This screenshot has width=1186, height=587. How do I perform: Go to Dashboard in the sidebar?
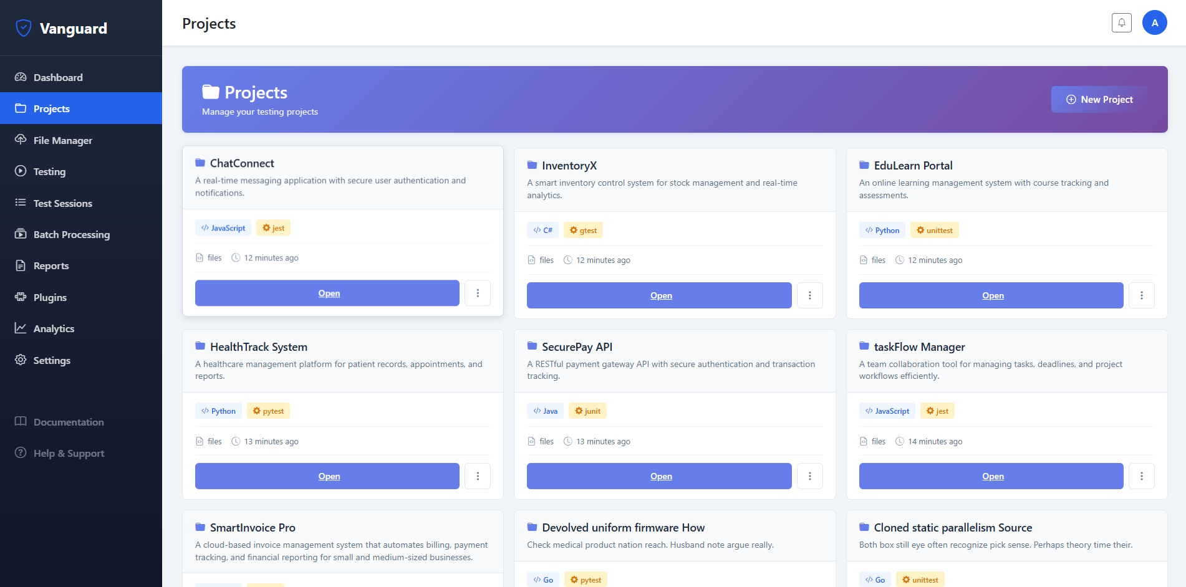click(x=57, y=77)
